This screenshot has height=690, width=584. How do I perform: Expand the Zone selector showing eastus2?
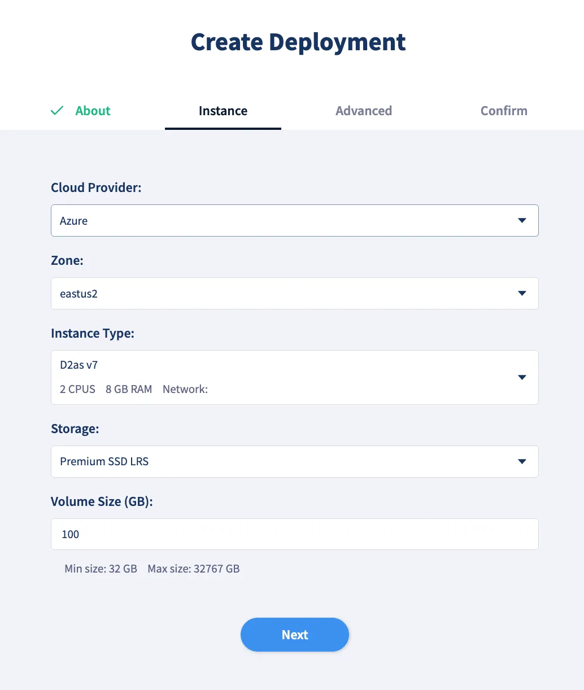(295, 294)
